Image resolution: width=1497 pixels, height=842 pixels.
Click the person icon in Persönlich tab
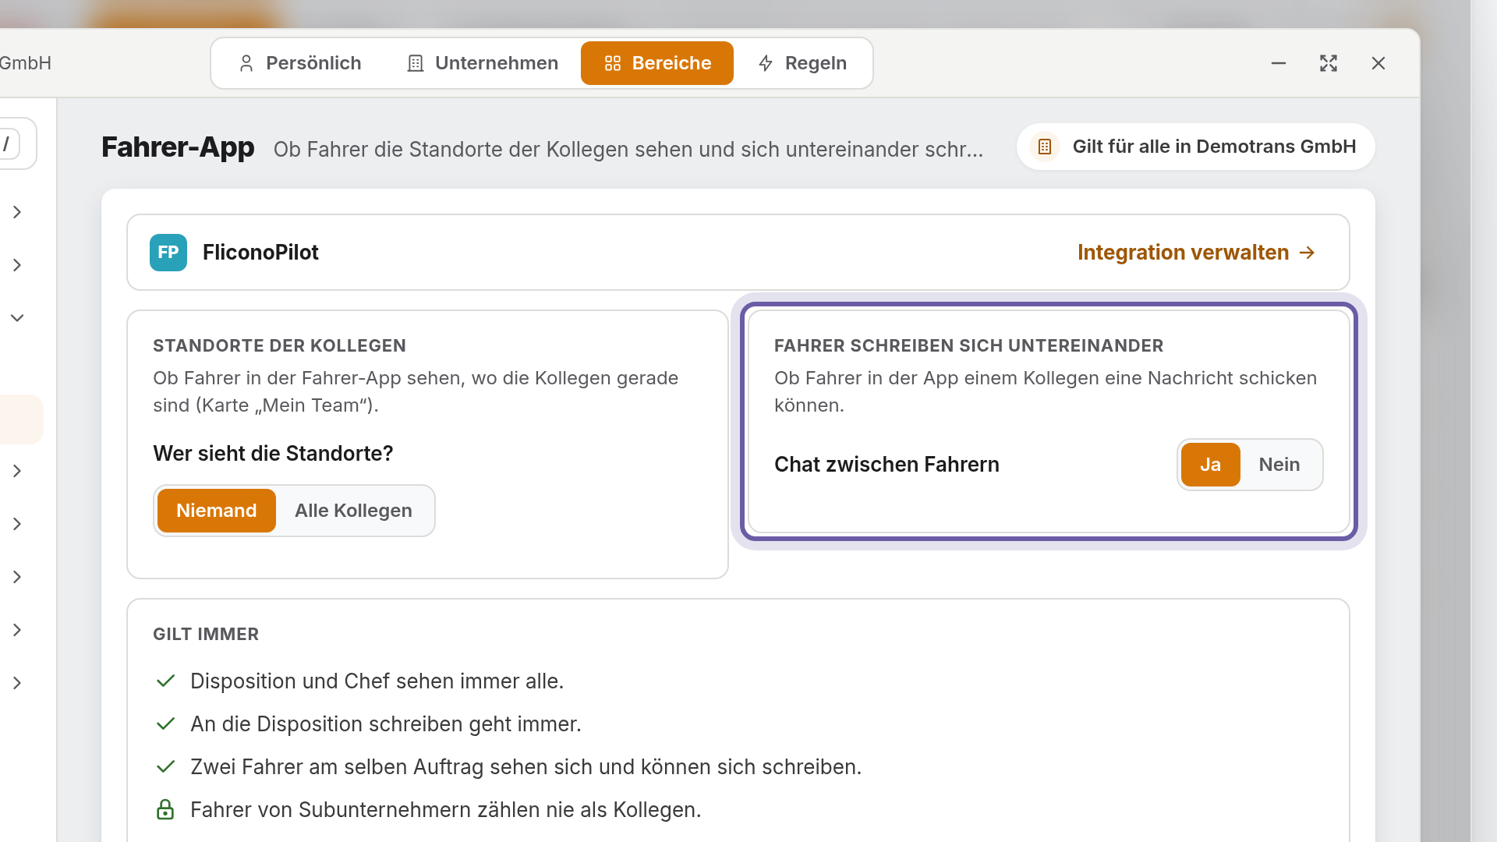[246, 63]
